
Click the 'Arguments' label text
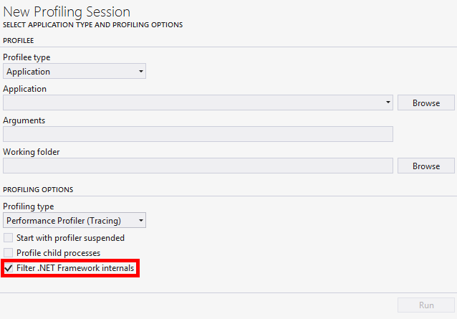pyautogui.click(x=24, y=120)
